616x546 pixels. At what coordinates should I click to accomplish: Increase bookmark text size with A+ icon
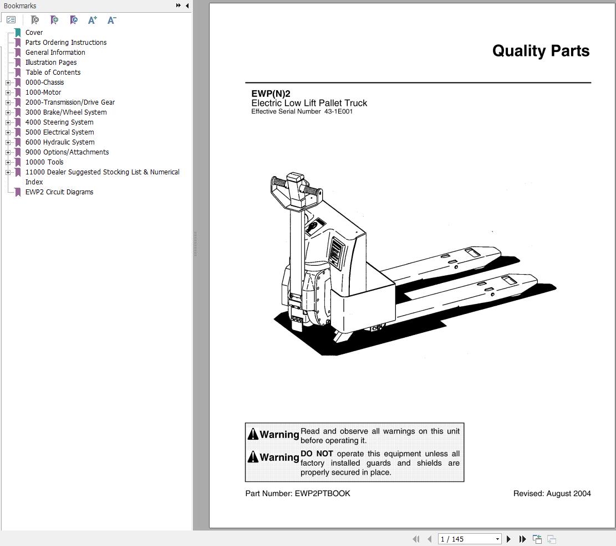click(x=92, y=19)
